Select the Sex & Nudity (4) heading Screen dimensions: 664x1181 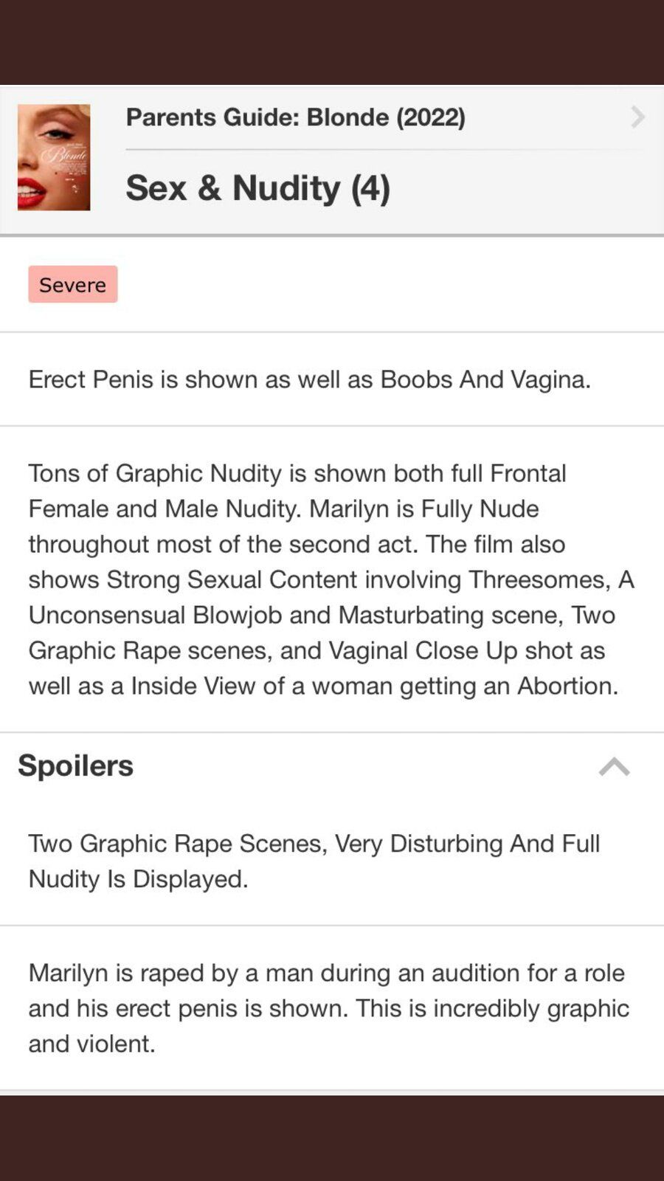point(257,187)
